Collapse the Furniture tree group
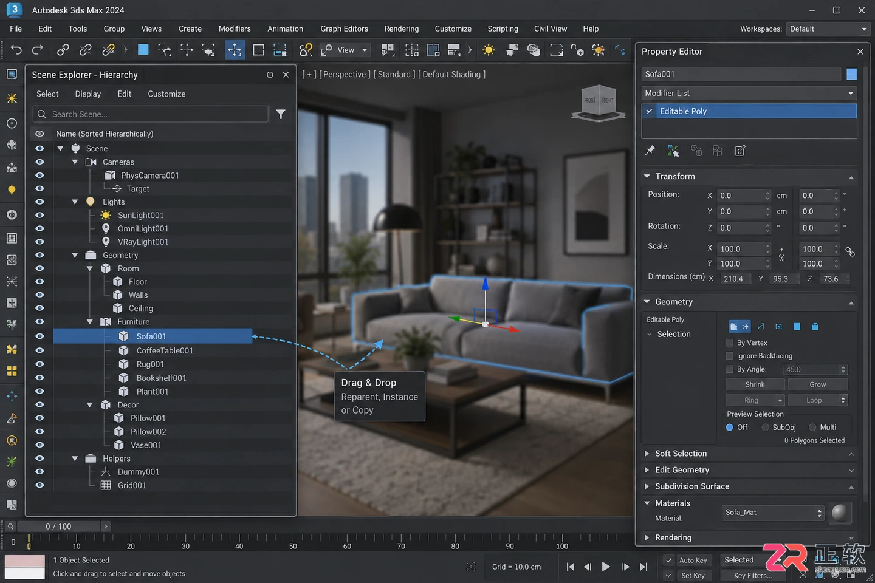875x583 pixels. (89, 322)
